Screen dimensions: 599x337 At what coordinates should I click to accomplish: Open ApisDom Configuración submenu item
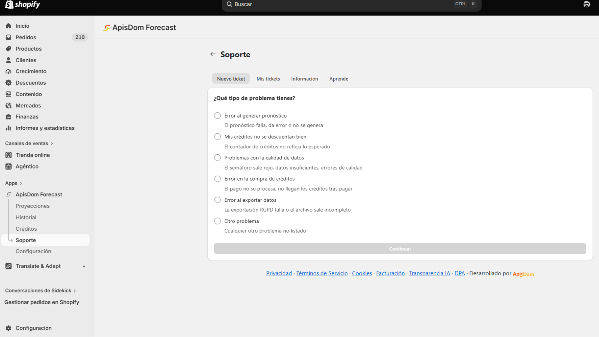click(33, 252)
